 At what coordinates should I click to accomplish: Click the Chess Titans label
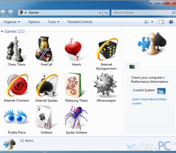pyautogui.click(x=16, y=64)
